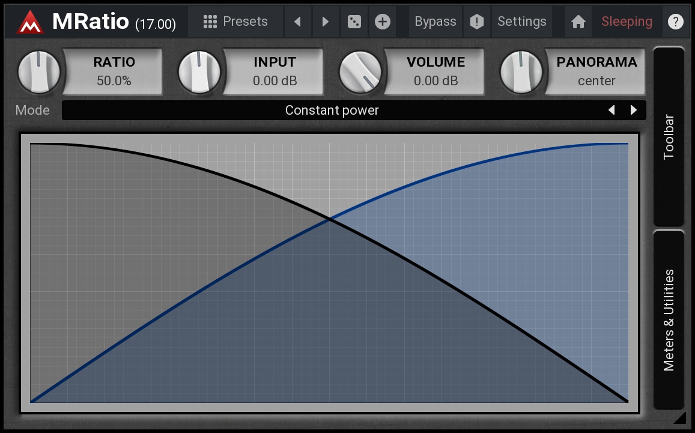695x433 pixels.
Task: Open the Constant power mode selector
Action: 332,111
